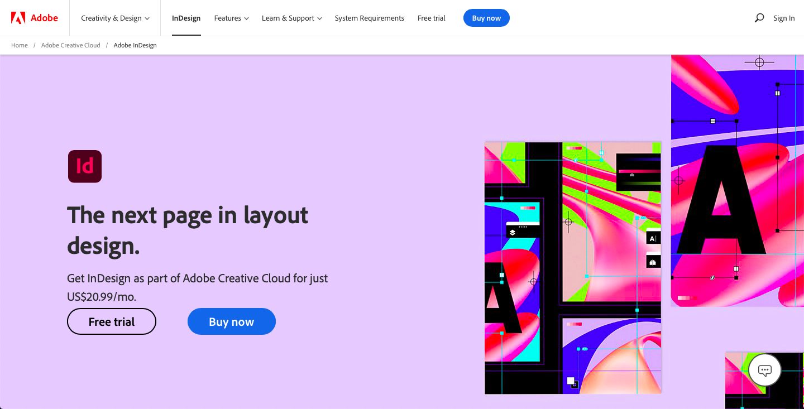This screenshot has width=804, height=409.
Task: Click the InDesign Id app icon
Action: coord(85,166)
